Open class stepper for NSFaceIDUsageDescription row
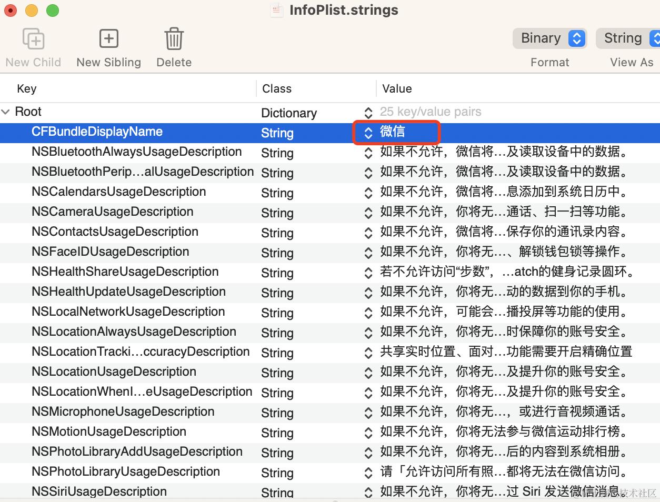Image resolution: width=660 pixels, height=502 pixels. pos(368,253)
